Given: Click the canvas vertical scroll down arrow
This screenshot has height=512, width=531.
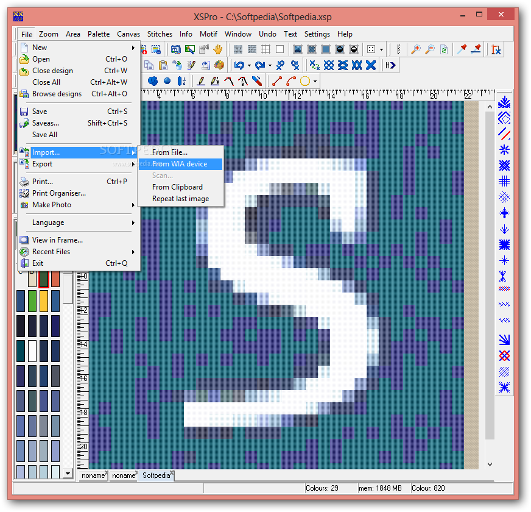Looking at the screenshot, I should click(490, 464).
